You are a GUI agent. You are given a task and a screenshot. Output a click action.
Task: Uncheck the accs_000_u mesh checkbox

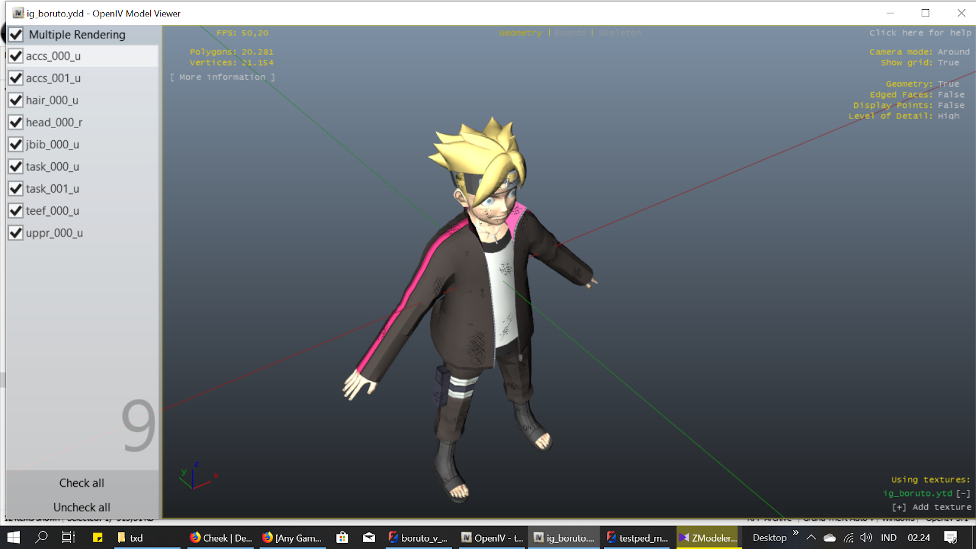tap(16, 56)
